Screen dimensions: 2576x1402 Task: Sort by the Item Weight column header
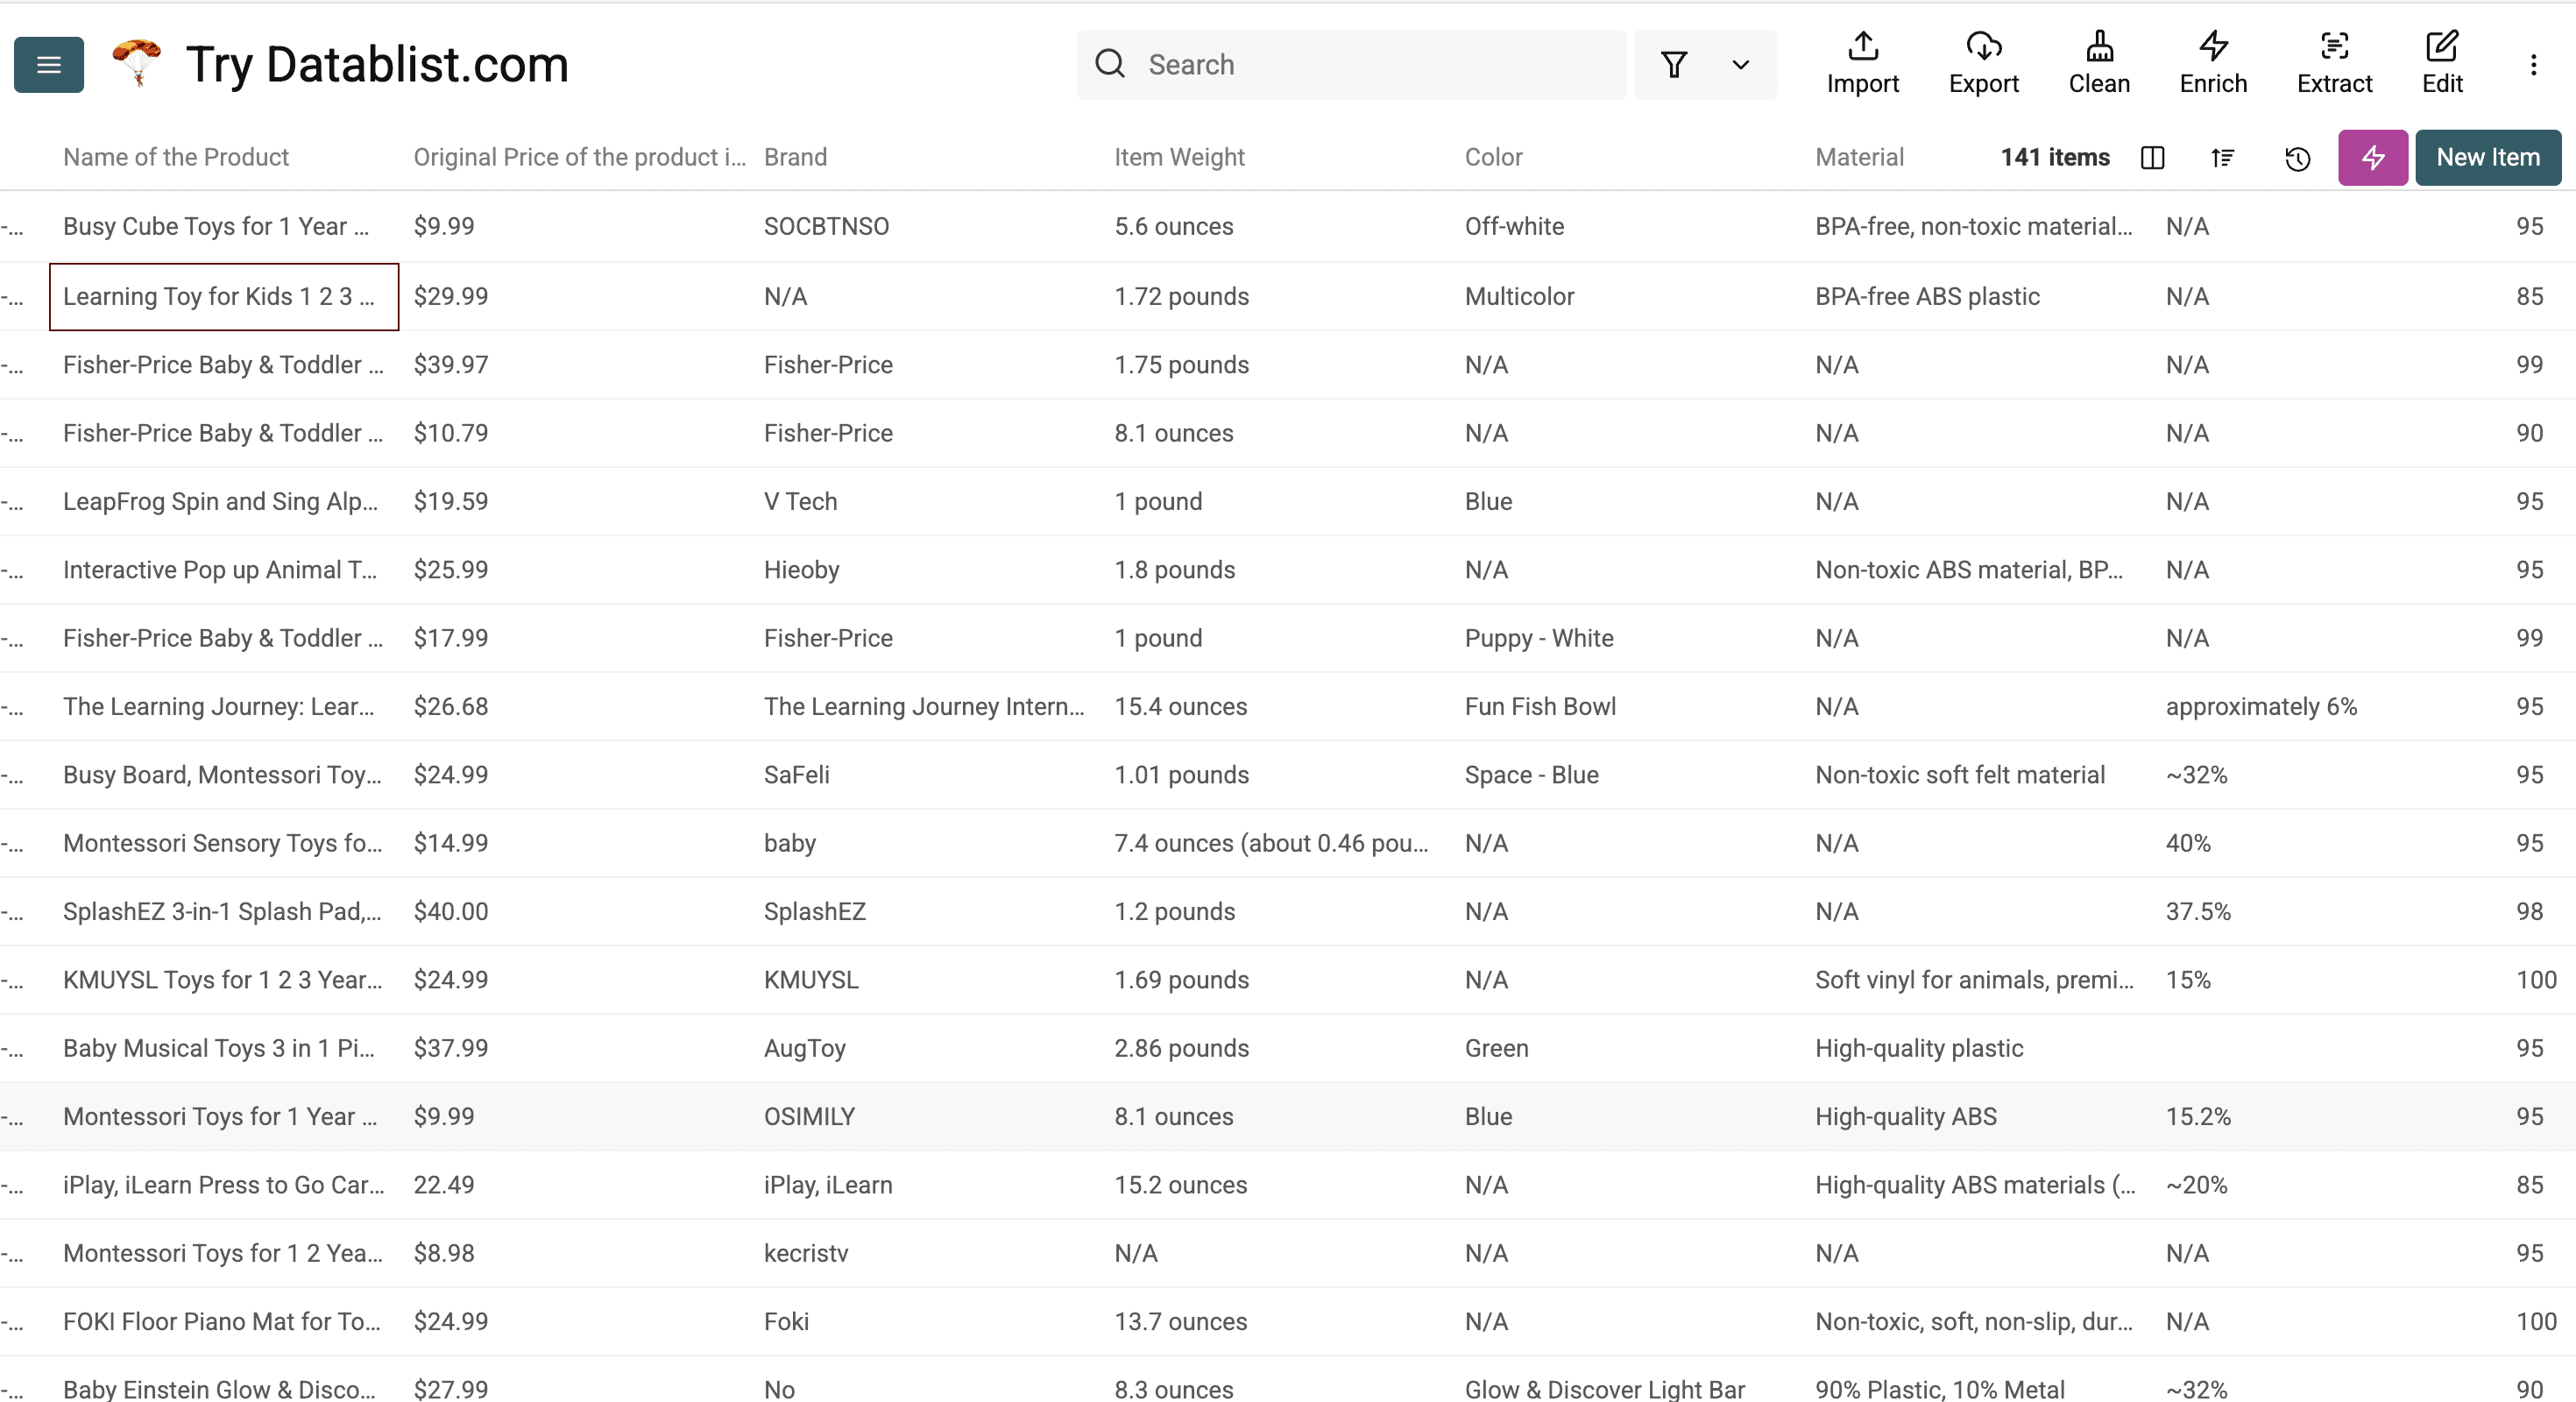click(x=1179, y=157)
